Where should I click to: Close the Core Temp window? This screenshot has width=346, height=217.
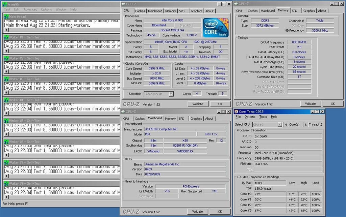click(x=322, y=112)
